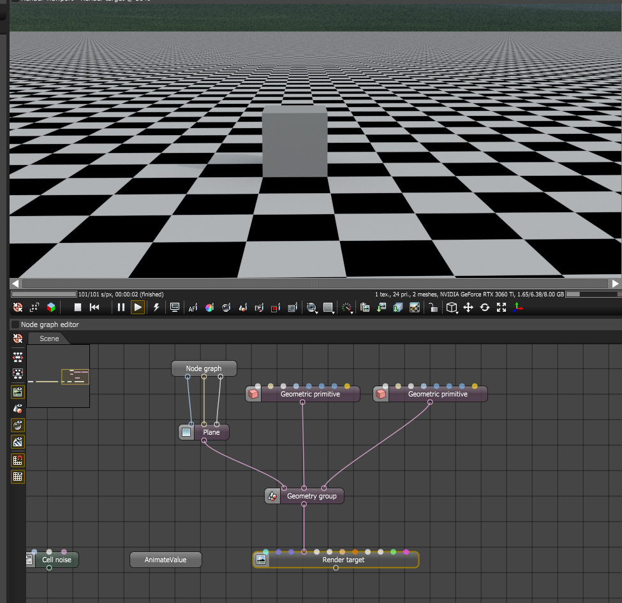
Task: Click the right arrow of viewport horizontal scrollbar
Action: pyautogui.click(x=615, y=284)
